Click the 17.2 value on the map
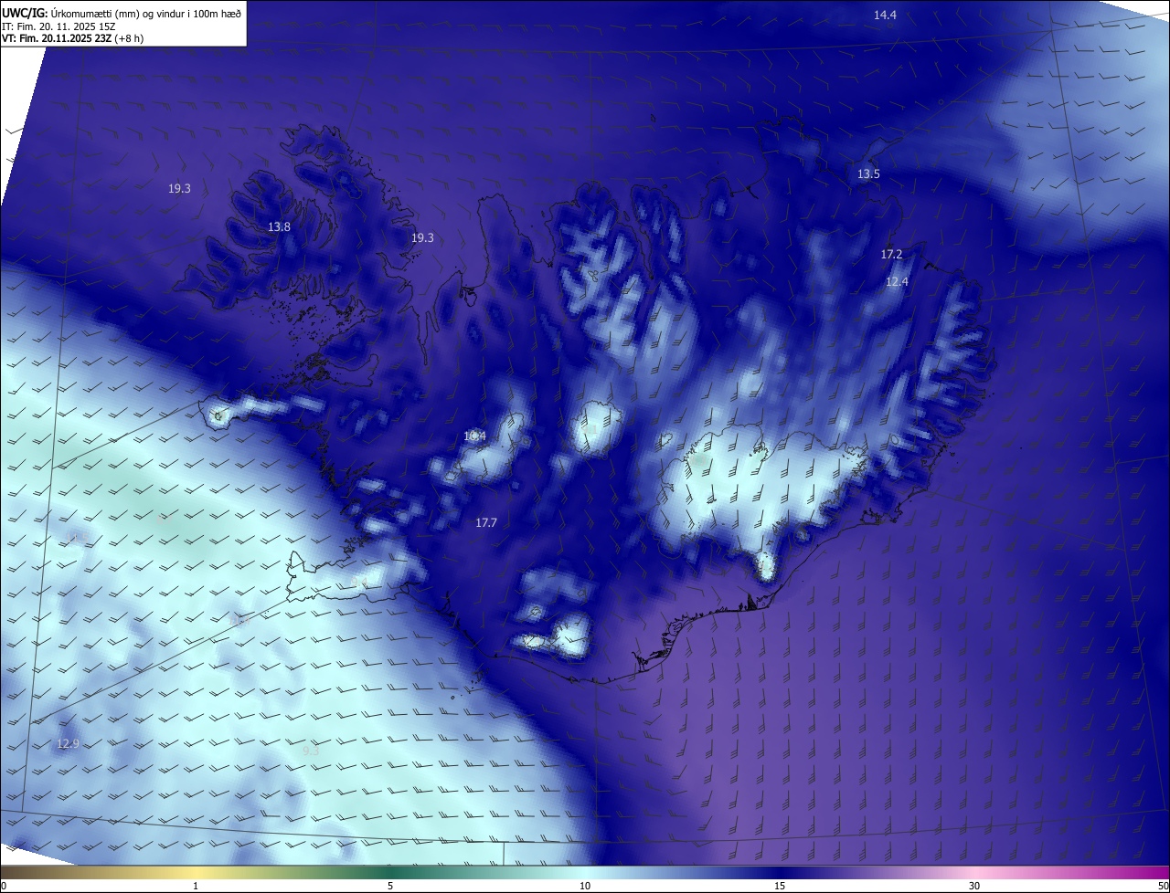 (891, 254)
